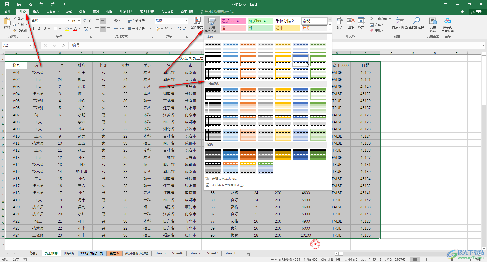Click the Login (登录) link
The height and width of the screenshot is (262, 487).
tap(464, 11)
